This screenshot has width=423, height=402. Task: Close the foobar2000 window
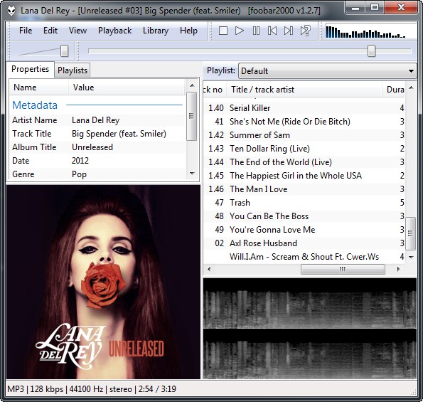[x=401, y=8]
